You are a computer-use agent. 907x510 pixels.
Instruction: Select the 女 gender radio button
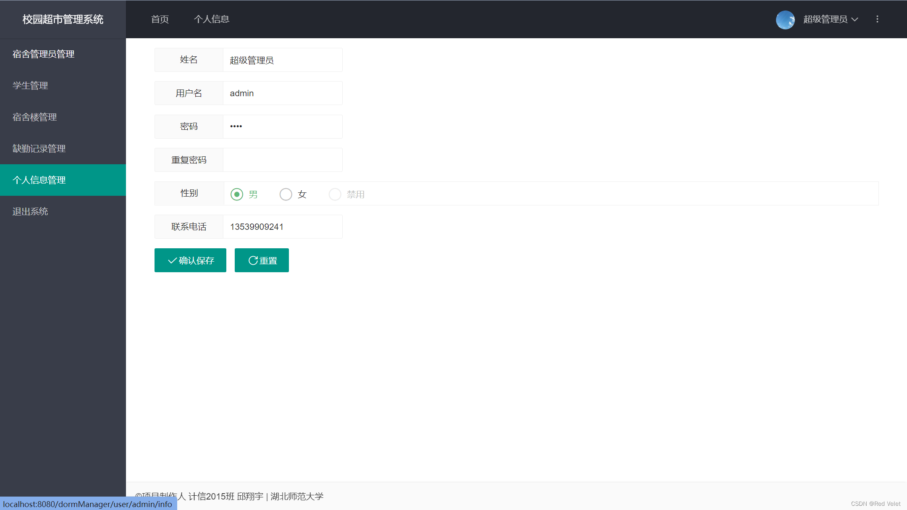(x=286, y=194)
